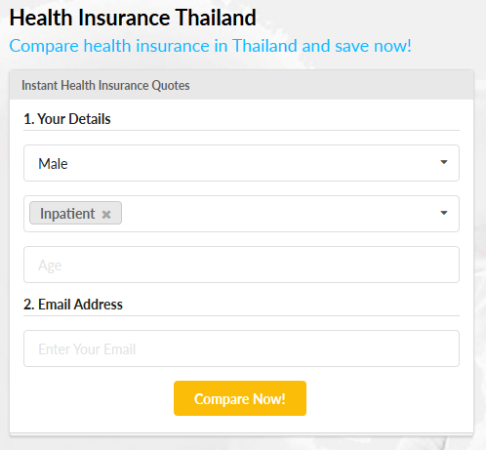Click the word Thailand in blue subtitle
The image size is (486, 450).
click(264, 46)
